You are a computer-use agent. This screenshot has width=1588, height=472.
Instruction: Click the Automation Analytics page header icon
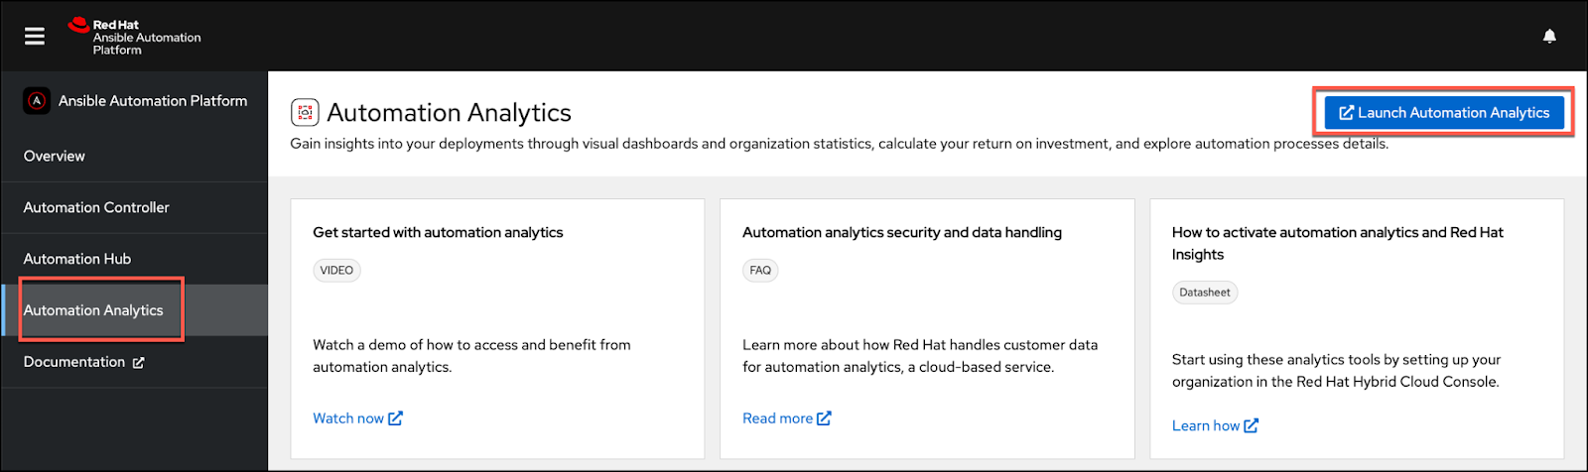(305, 113)
